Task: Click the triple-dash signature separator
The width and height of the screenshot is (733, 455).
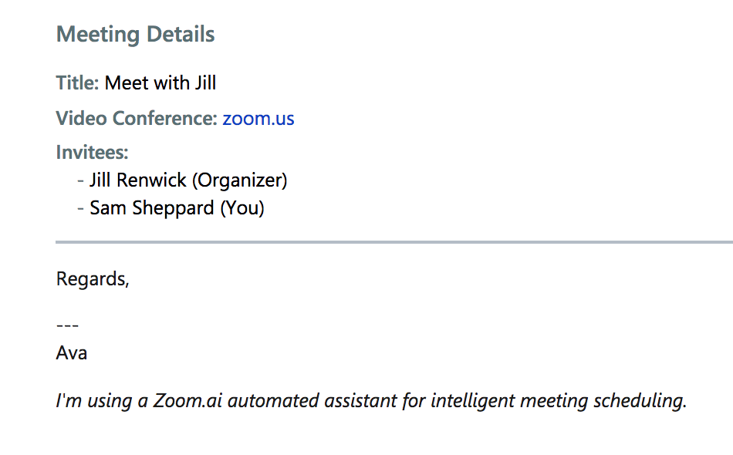Action: point(68,326)
